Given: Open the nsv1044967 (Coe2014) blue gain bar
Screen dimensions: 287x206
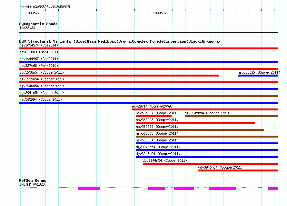Looking at the screenshot, I should pyautogui.click(x=148, y=62).
